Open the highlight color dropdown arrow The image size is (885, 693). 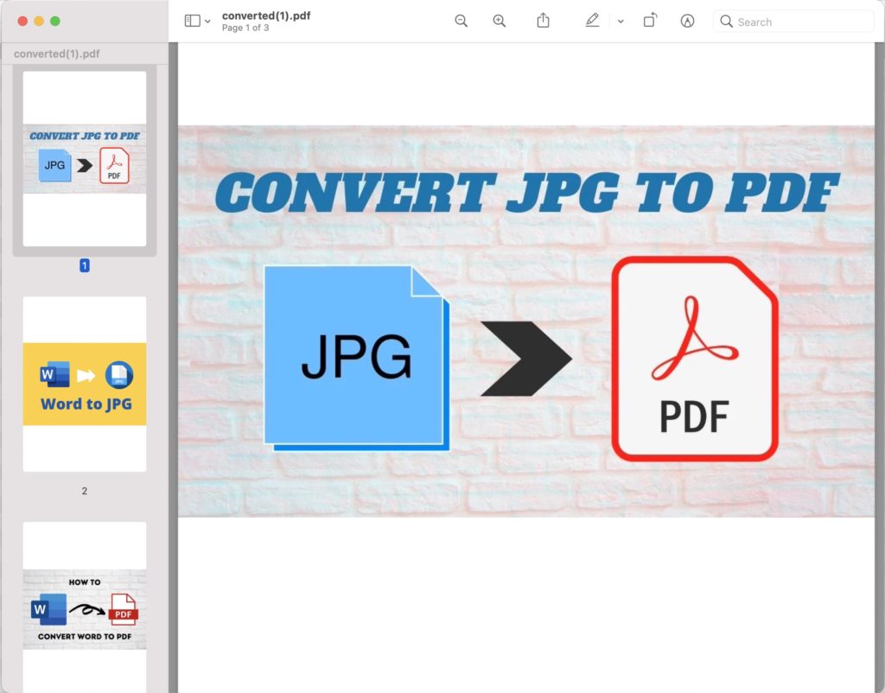pos(621,22)
